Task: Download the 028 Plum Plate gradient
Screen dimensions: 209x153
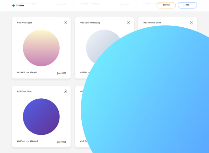Action: 65,91
